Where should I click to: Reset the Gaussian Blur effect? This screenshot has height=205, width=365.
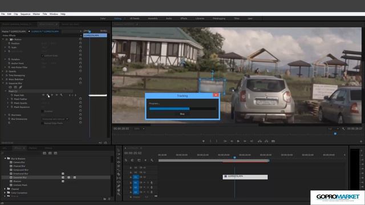80,83
